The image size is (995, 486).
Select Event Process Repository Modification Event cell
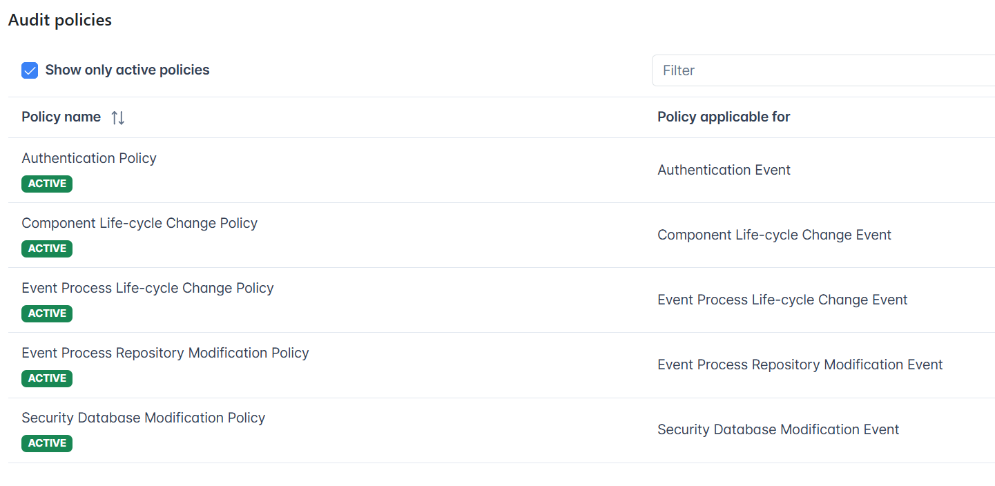[x=800, y=364]
